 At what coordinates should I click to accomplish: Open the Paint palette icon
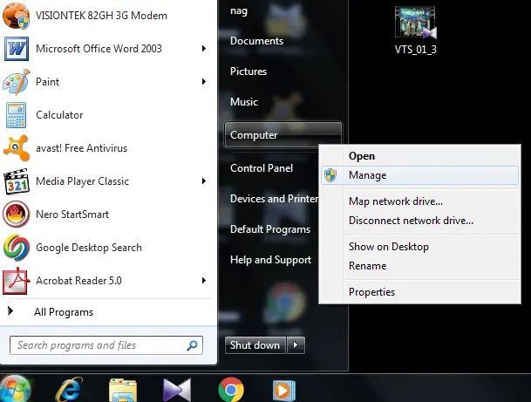click(16, 82)
